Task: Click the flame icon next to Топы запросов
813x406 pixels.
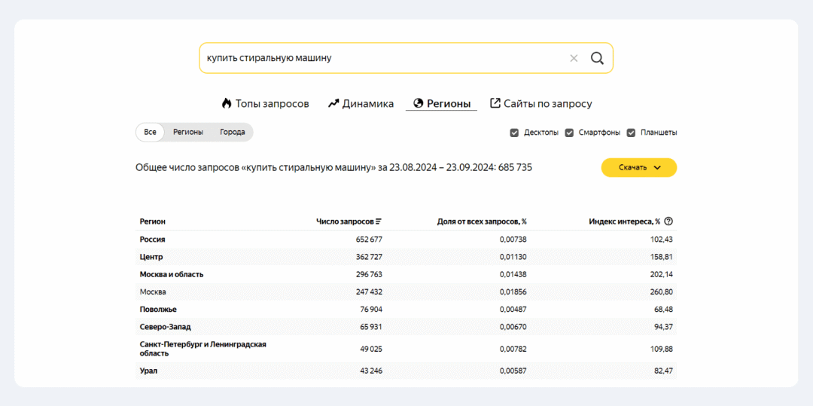Action: (x=226, y=103)
